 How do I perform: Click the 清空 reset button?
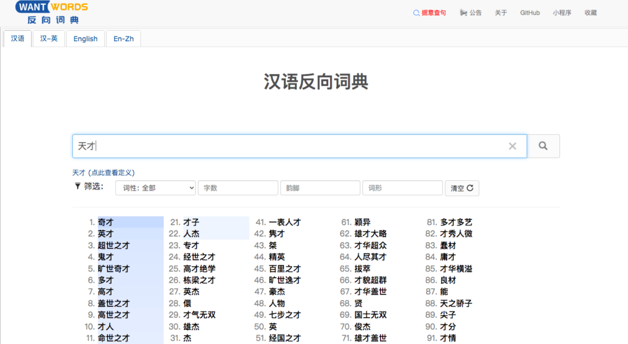pyautogui.click(x=462, y=188)
